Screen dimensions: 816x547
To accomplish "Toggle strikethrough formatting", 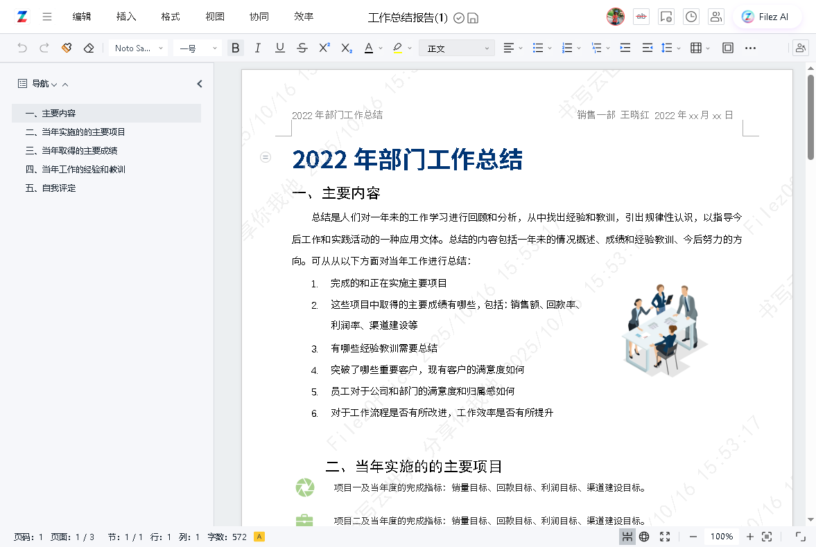I will (x=302, y=48).
